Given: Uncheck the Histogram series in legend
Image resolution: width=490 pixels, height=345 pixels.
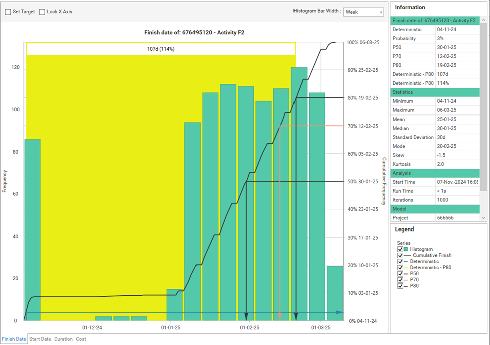Looking at the screenshot, I should click(x=400, y=249).
